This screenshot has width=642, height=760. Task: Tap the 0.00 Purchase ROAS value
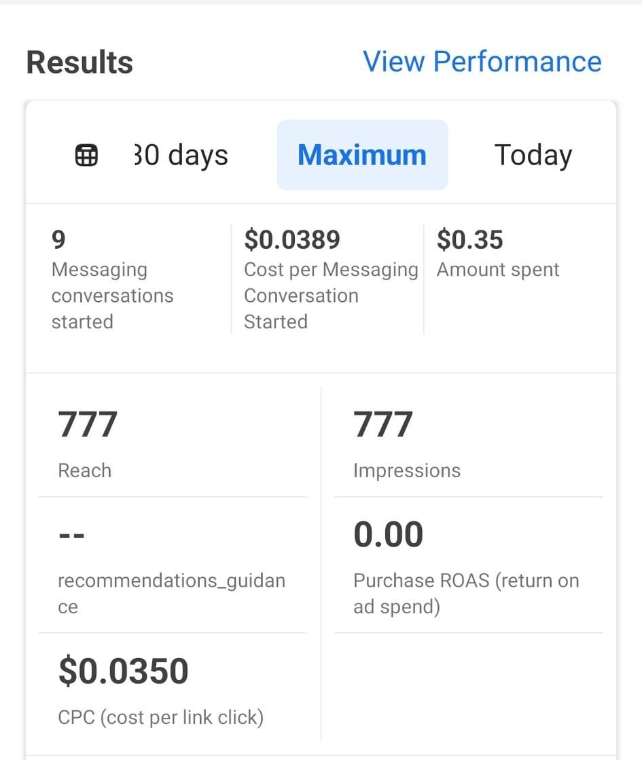[x=388, y=534]
